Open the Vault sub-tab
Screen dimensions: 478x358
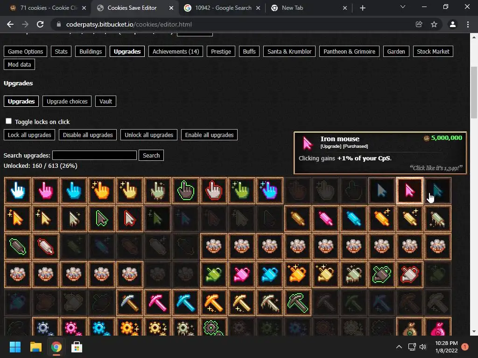point(106,101)
